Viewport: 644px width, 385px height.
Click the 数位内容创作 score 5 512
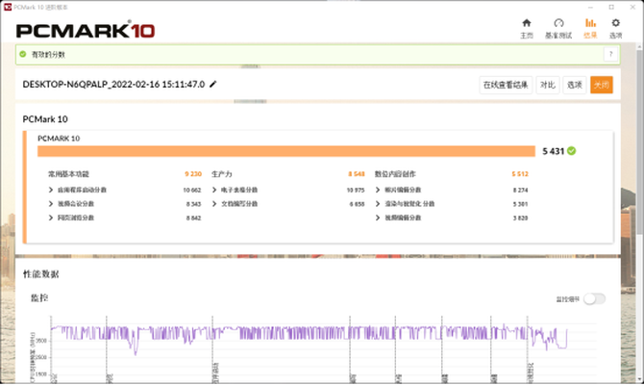point(520,174)
